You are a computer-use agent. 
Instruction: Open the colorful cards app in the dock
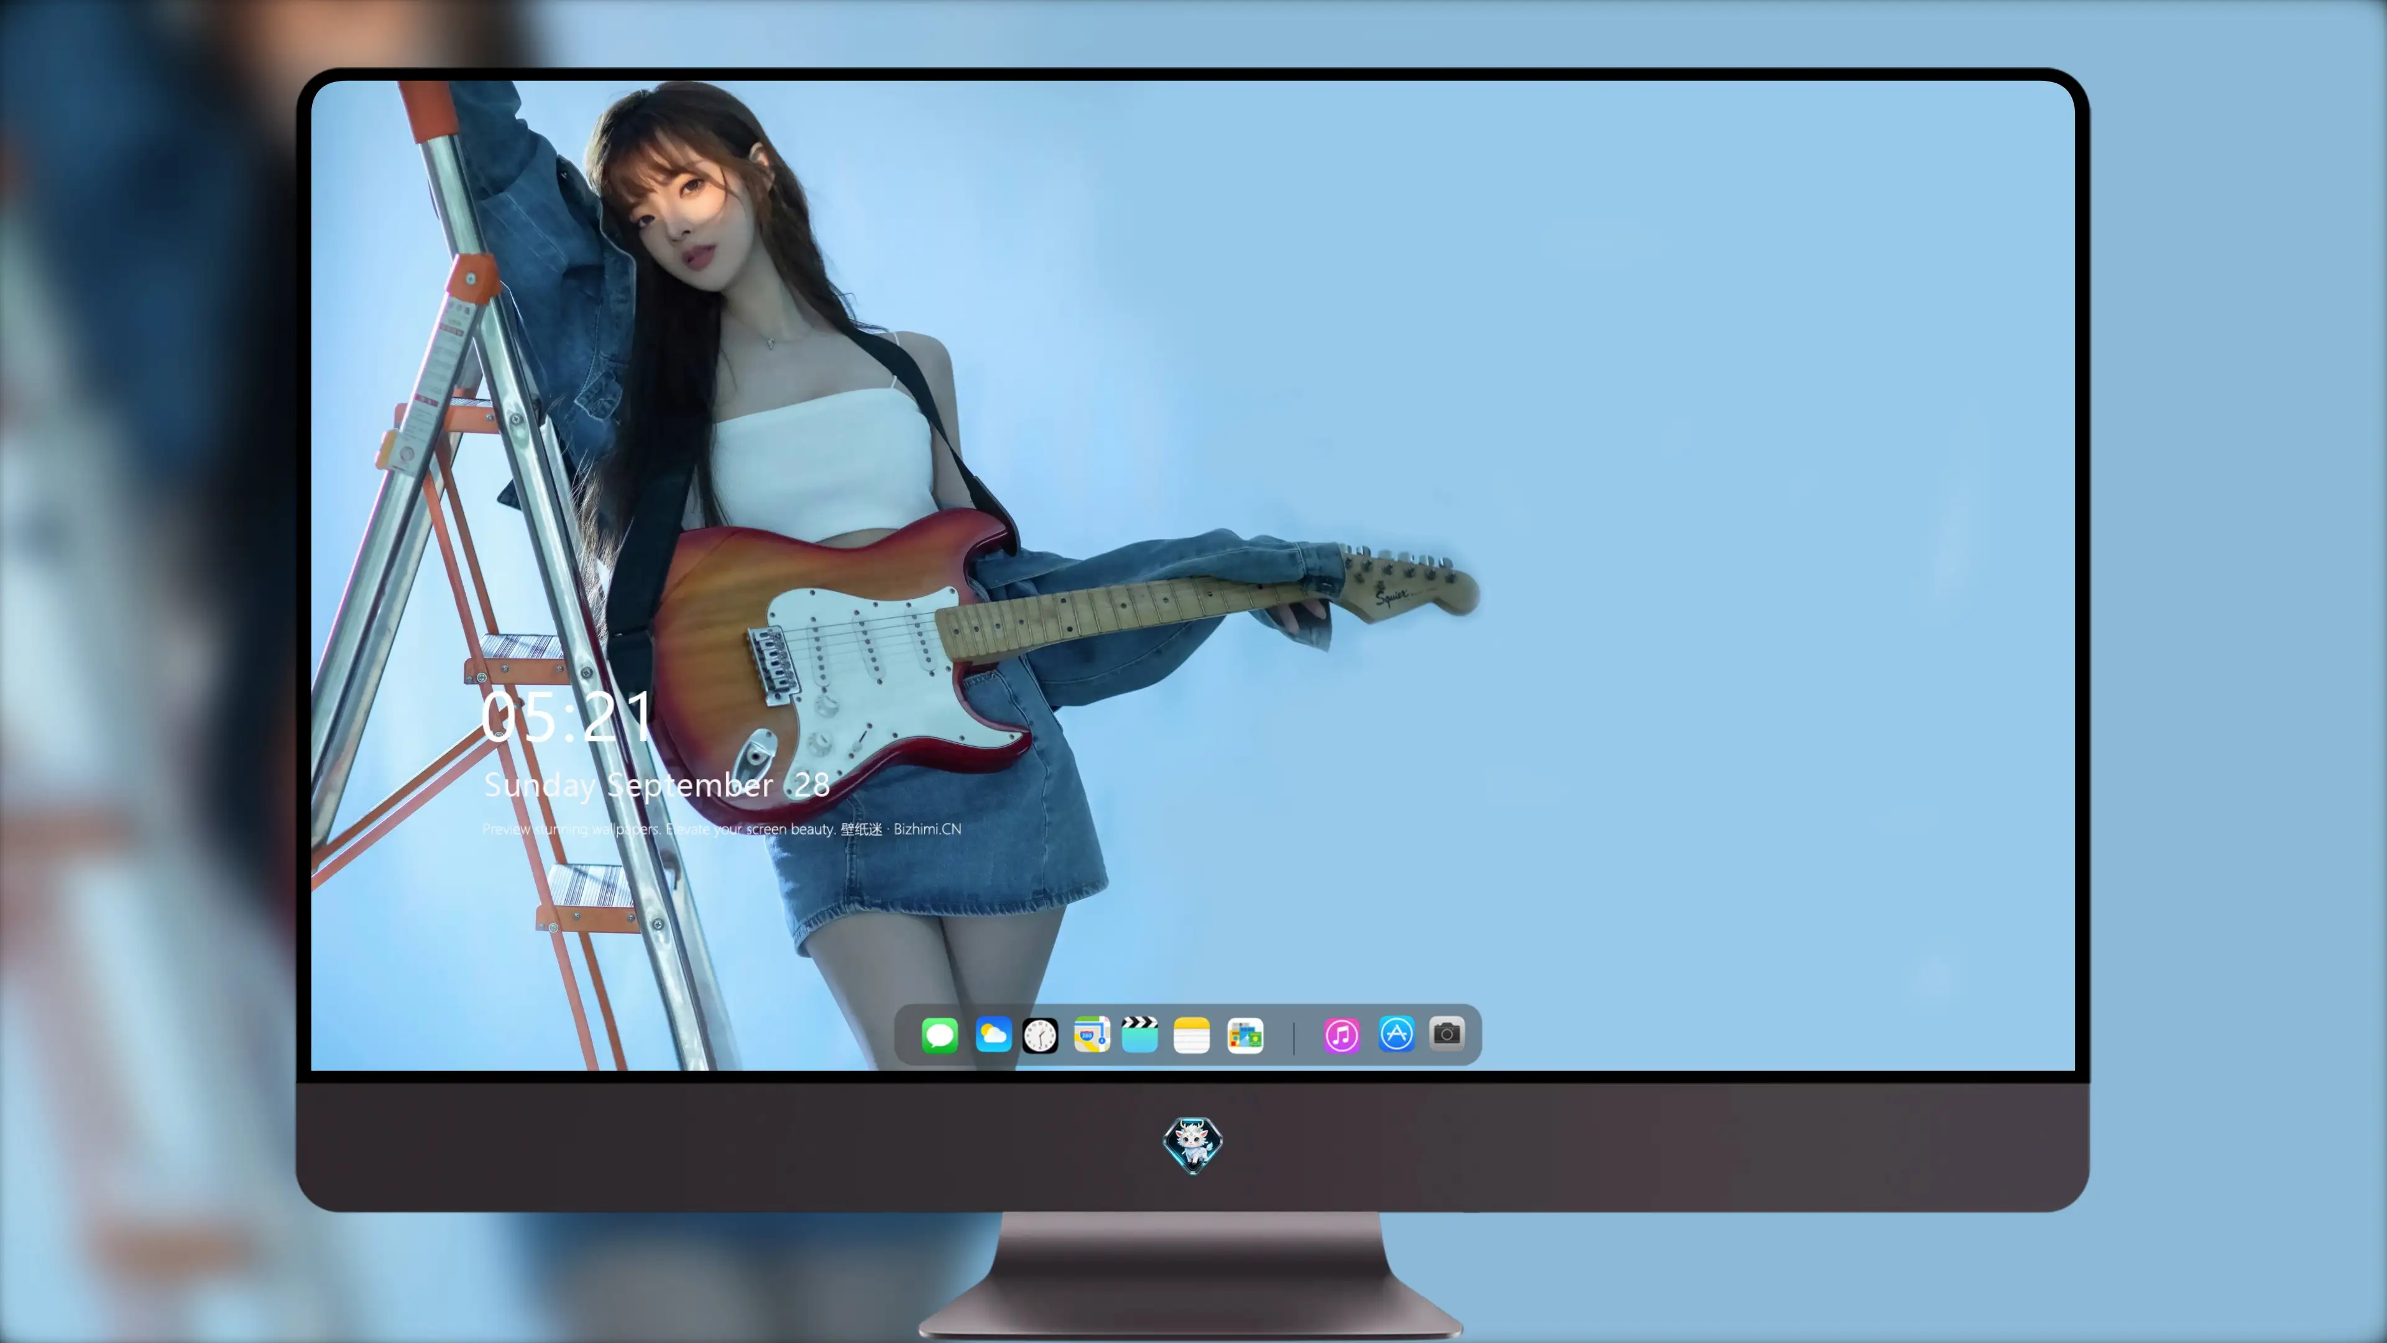pyautogui.click(x=1245, y=1035)
